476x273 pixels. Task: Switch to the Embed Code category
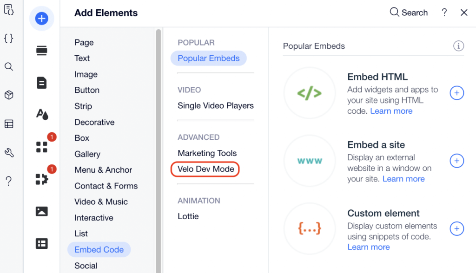point(99,249)
